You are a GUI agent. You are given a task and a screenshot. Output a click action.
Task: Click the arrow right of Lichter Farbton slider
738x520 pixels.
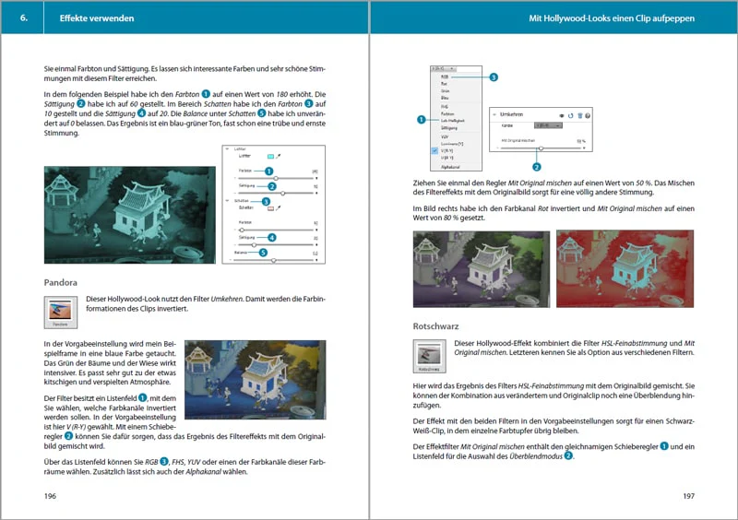tap(316, 178)
